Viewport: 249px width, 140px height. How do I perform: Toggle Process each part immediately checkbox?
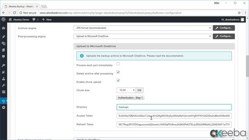(x=118, y=64)
